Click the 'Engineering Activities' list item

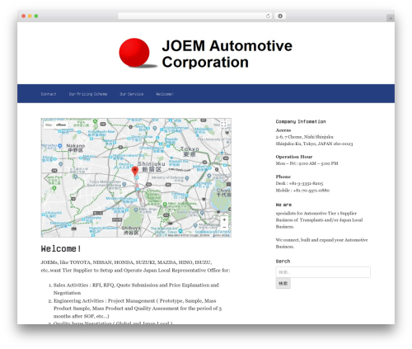point(138,309)
